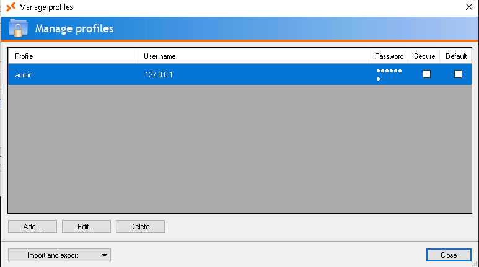
Task: Click the Password column header
Action: [389, 56]
